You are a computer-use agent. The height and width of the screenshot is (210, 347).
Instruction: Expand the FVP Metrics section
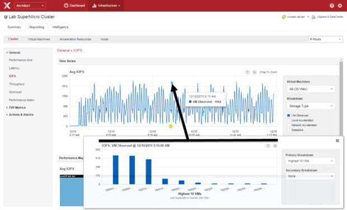(x=7, y=108)
